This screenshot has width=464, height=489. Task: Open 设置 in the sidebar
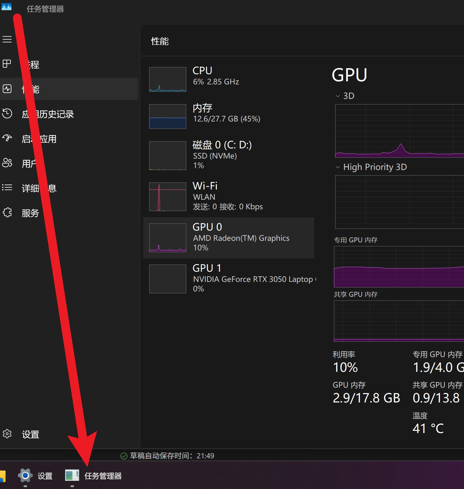click(30, 435)
